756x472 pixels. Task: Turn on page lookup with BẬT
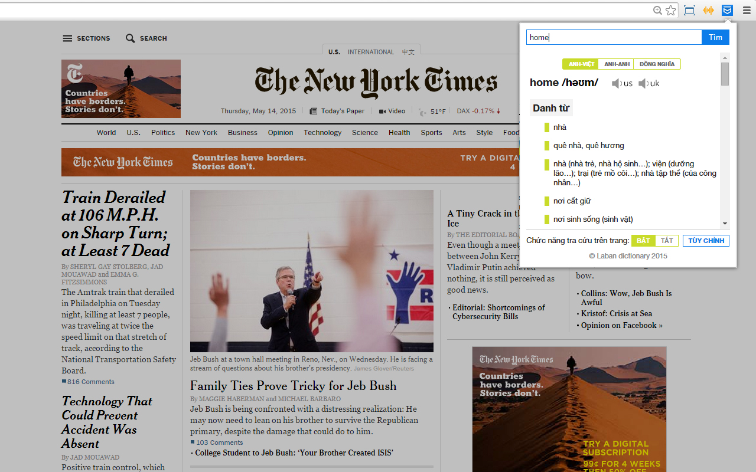coord(643,241)
